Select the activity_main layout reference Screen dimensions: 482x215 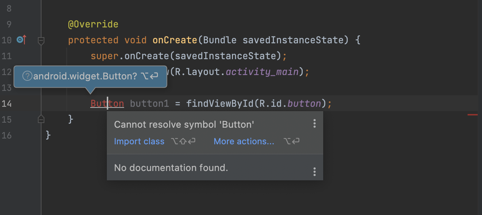(262, 71)
